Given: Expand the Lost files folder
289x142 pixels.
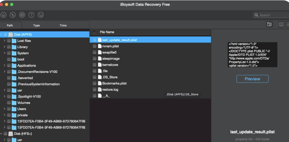Looking at the screenshot, I should pos(4,41).
